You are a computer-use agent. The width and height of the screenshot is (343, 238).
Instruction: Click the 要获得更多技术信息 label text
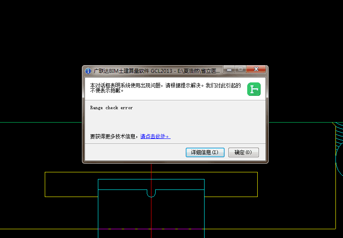[x=114, y=136]
